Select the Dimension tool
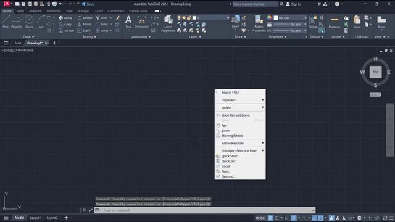This screenshot has width=395, height=222. [142, 22]
